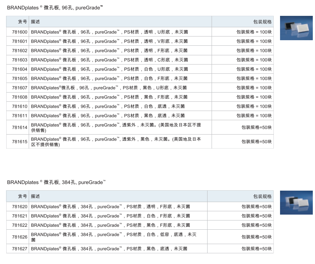Click the 白色 U形底 96孔 description
Viewport: 315px width, 264px height.
click(110, 69)
